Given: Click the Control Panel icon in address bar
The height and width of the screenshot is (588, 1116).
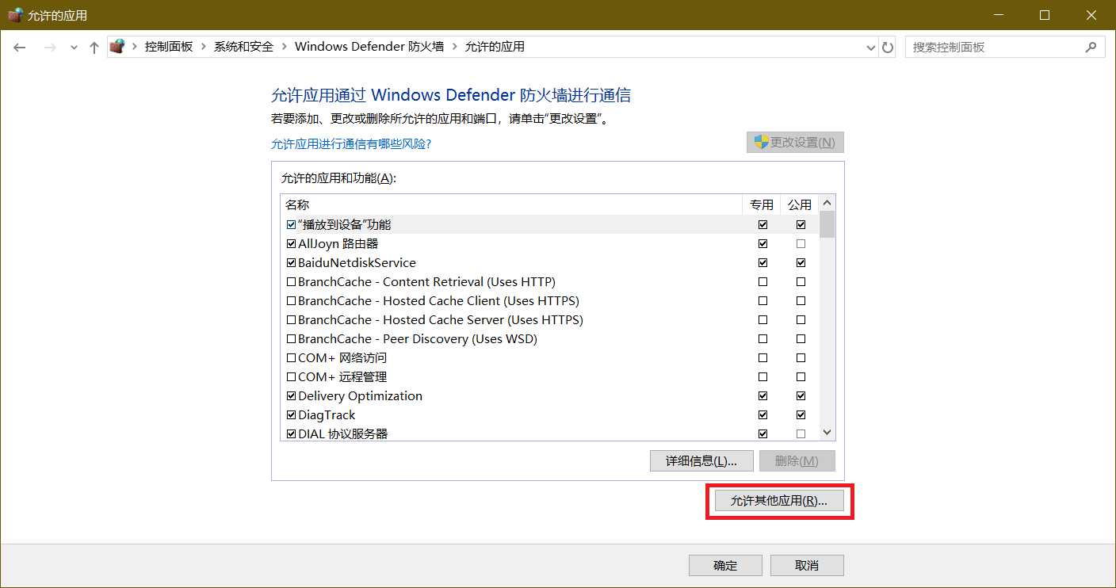Looking at the screenshot, I should (117, 47).
